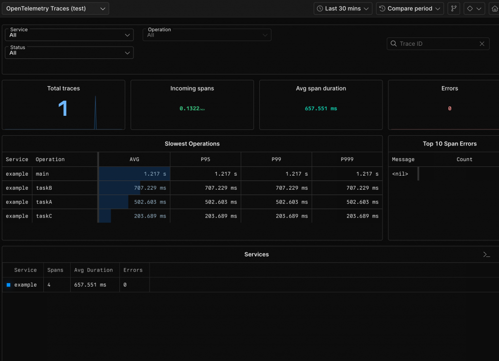Image resolution: width=499 pixels, height=361 pixels.
Task: Sort Slowest Operations by the P95 column
Action: 206,159
